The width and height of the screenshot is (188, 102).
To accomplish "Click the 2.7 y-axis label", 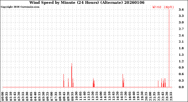I will (181, 29).
